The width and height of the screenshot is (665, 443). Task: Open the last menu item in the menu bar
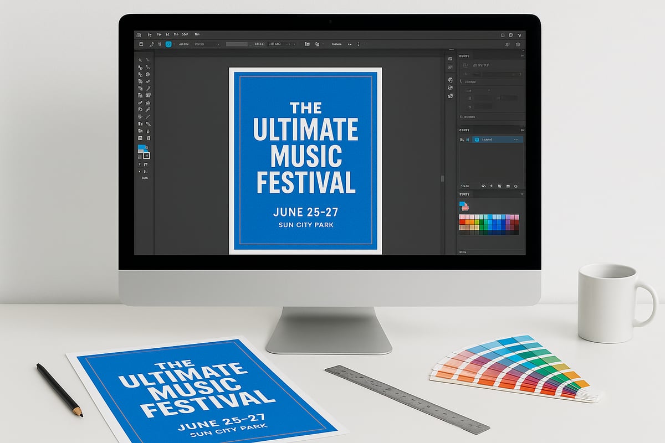click(x=197, y=34)
